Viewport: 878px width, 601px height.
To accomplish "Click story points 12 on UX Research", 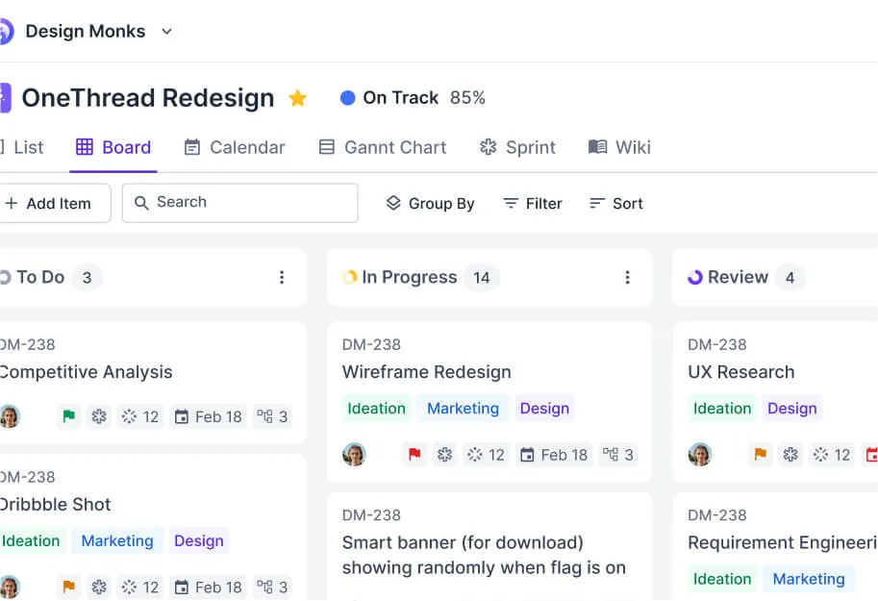I will click(832, 454).
